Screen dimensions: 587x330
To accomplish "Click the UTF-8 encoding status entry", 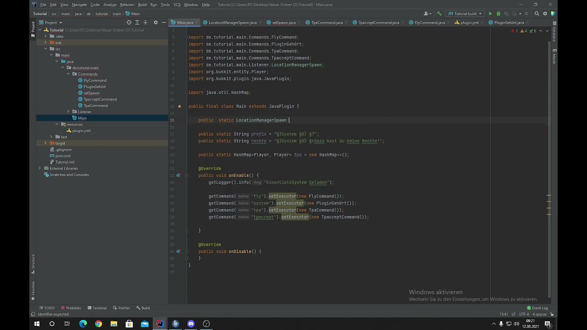I will pos(524,314).
